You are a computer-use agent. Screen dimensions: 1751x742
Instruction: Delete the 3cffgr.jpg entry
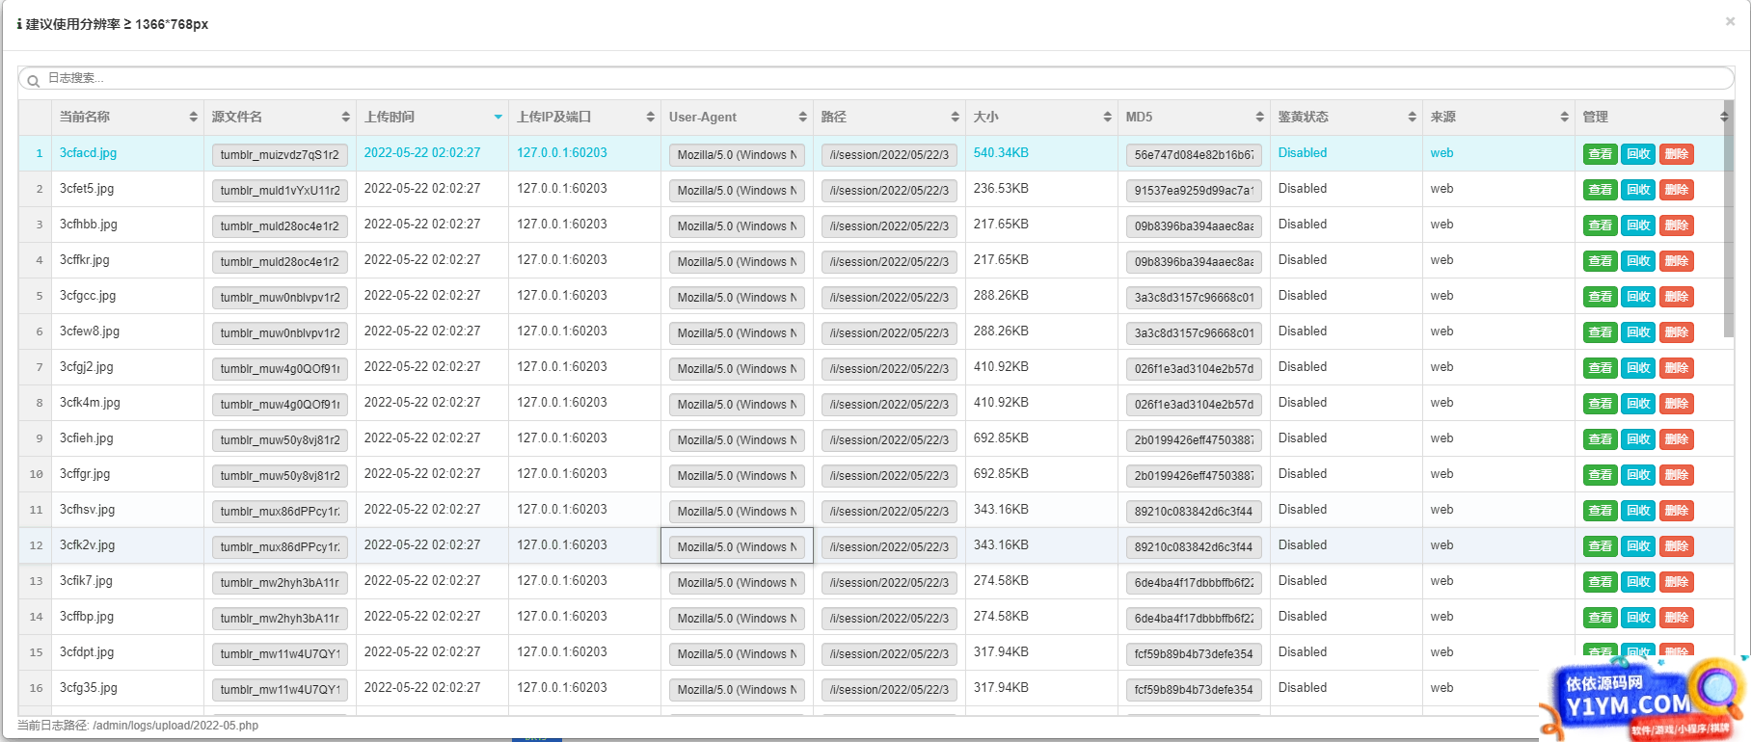point(1677,475)
